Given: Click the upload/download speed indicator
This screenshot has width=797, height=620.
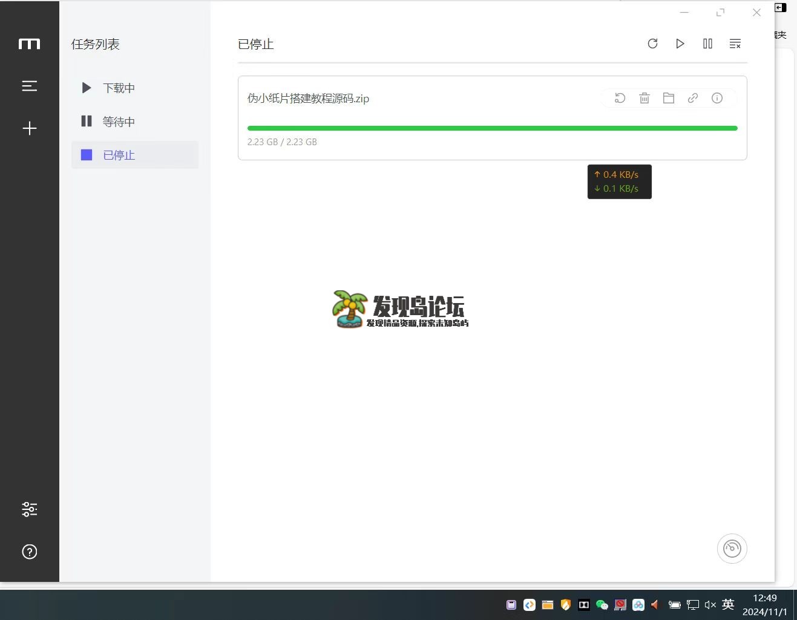Looking at the screenshot, I should point(620,181).
